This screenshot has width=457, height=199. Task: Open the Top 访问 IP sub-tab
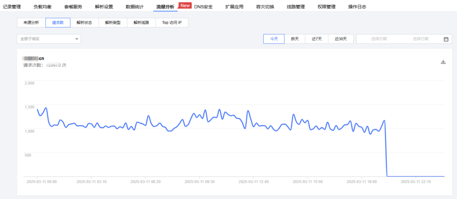pyautogui.click(x=172, y=23)
